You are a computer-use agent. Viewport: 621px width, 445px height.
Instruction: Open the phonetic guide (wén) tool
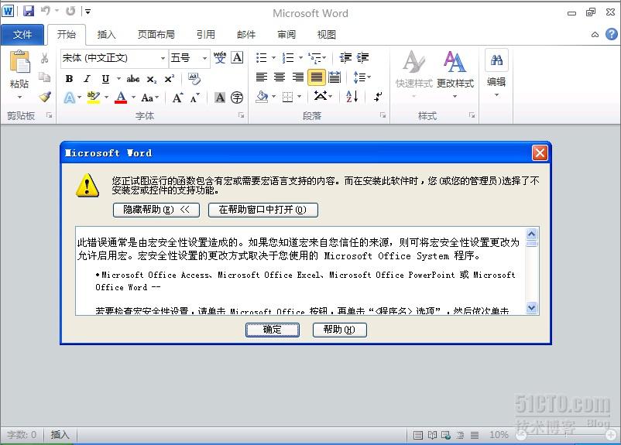click(220, 58)
